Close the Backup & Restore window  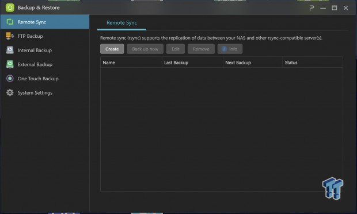pos(345,8)
